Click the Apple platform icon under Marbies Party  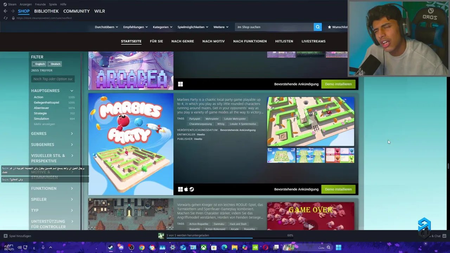186,189
